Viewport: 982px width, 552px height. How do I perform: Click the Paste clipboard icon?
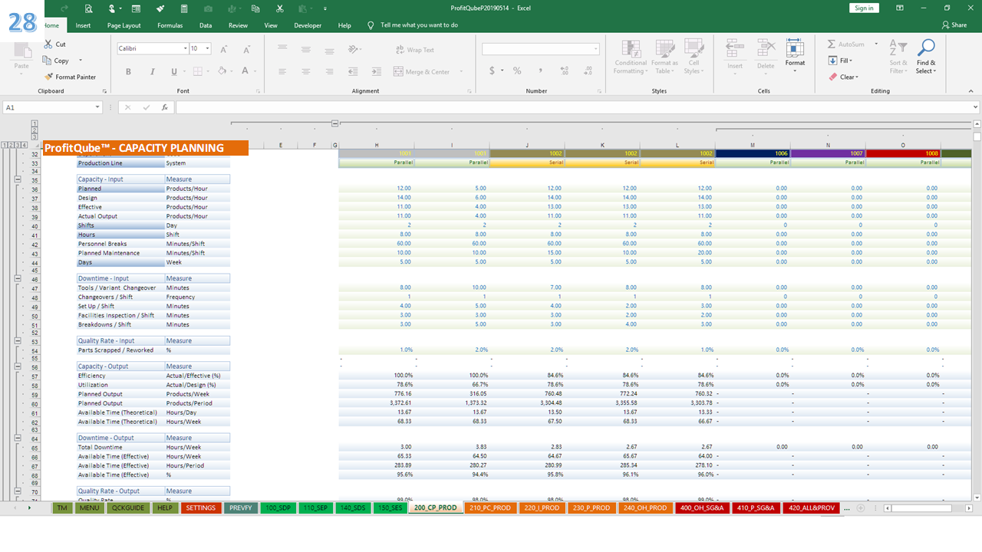[21, 51]
